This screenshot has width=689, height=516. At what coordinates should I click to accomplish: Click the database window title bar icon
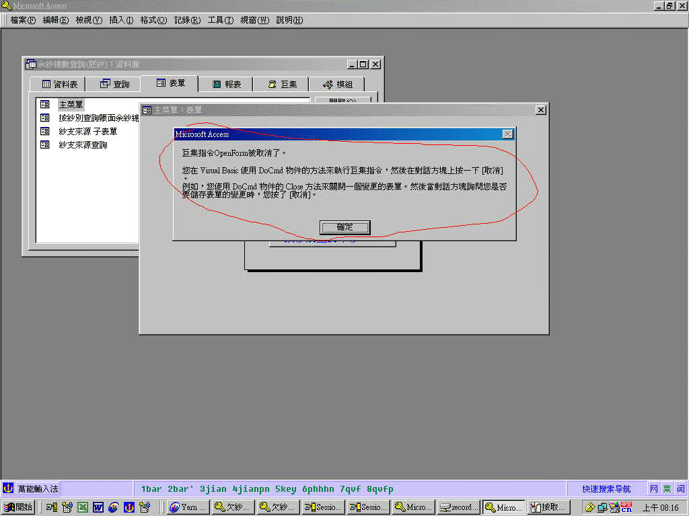coord(31,64)
